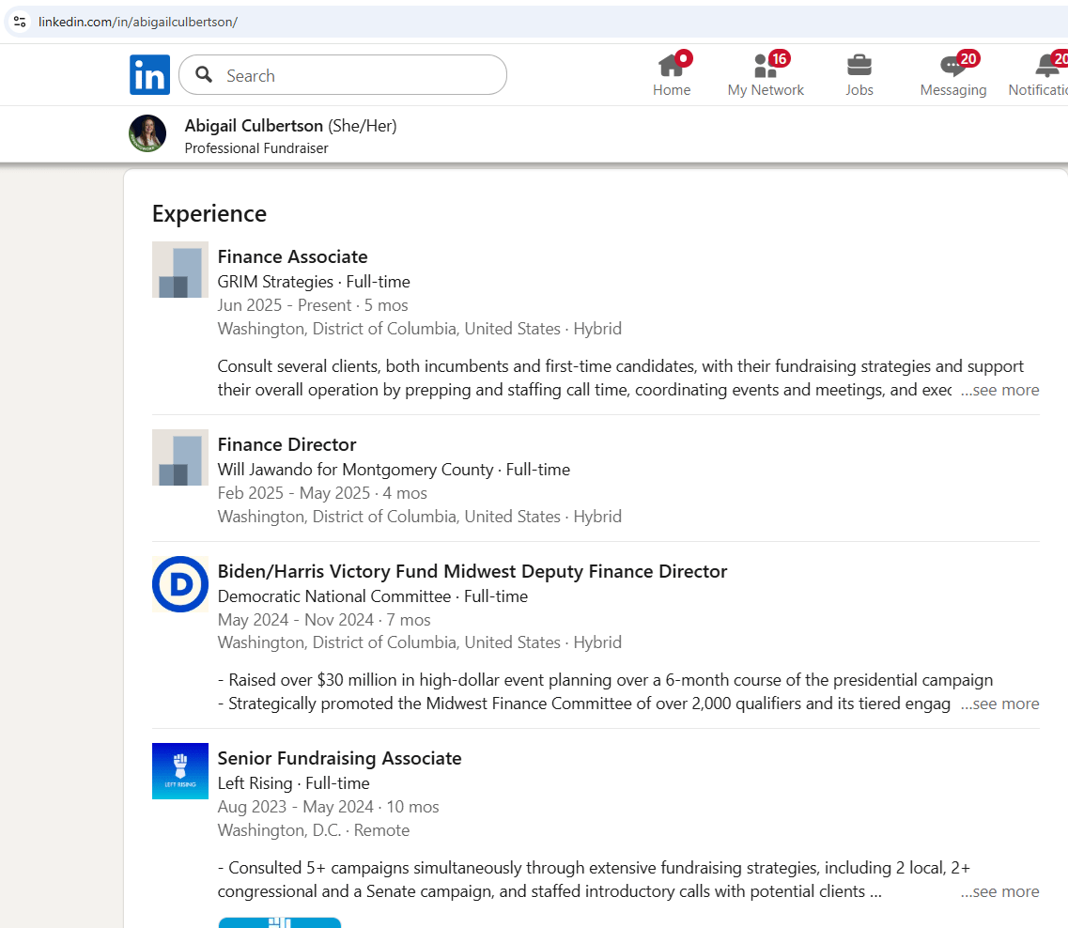
Task: Click the Abigail Culbertson name in header
Action: tap(254, 126)
